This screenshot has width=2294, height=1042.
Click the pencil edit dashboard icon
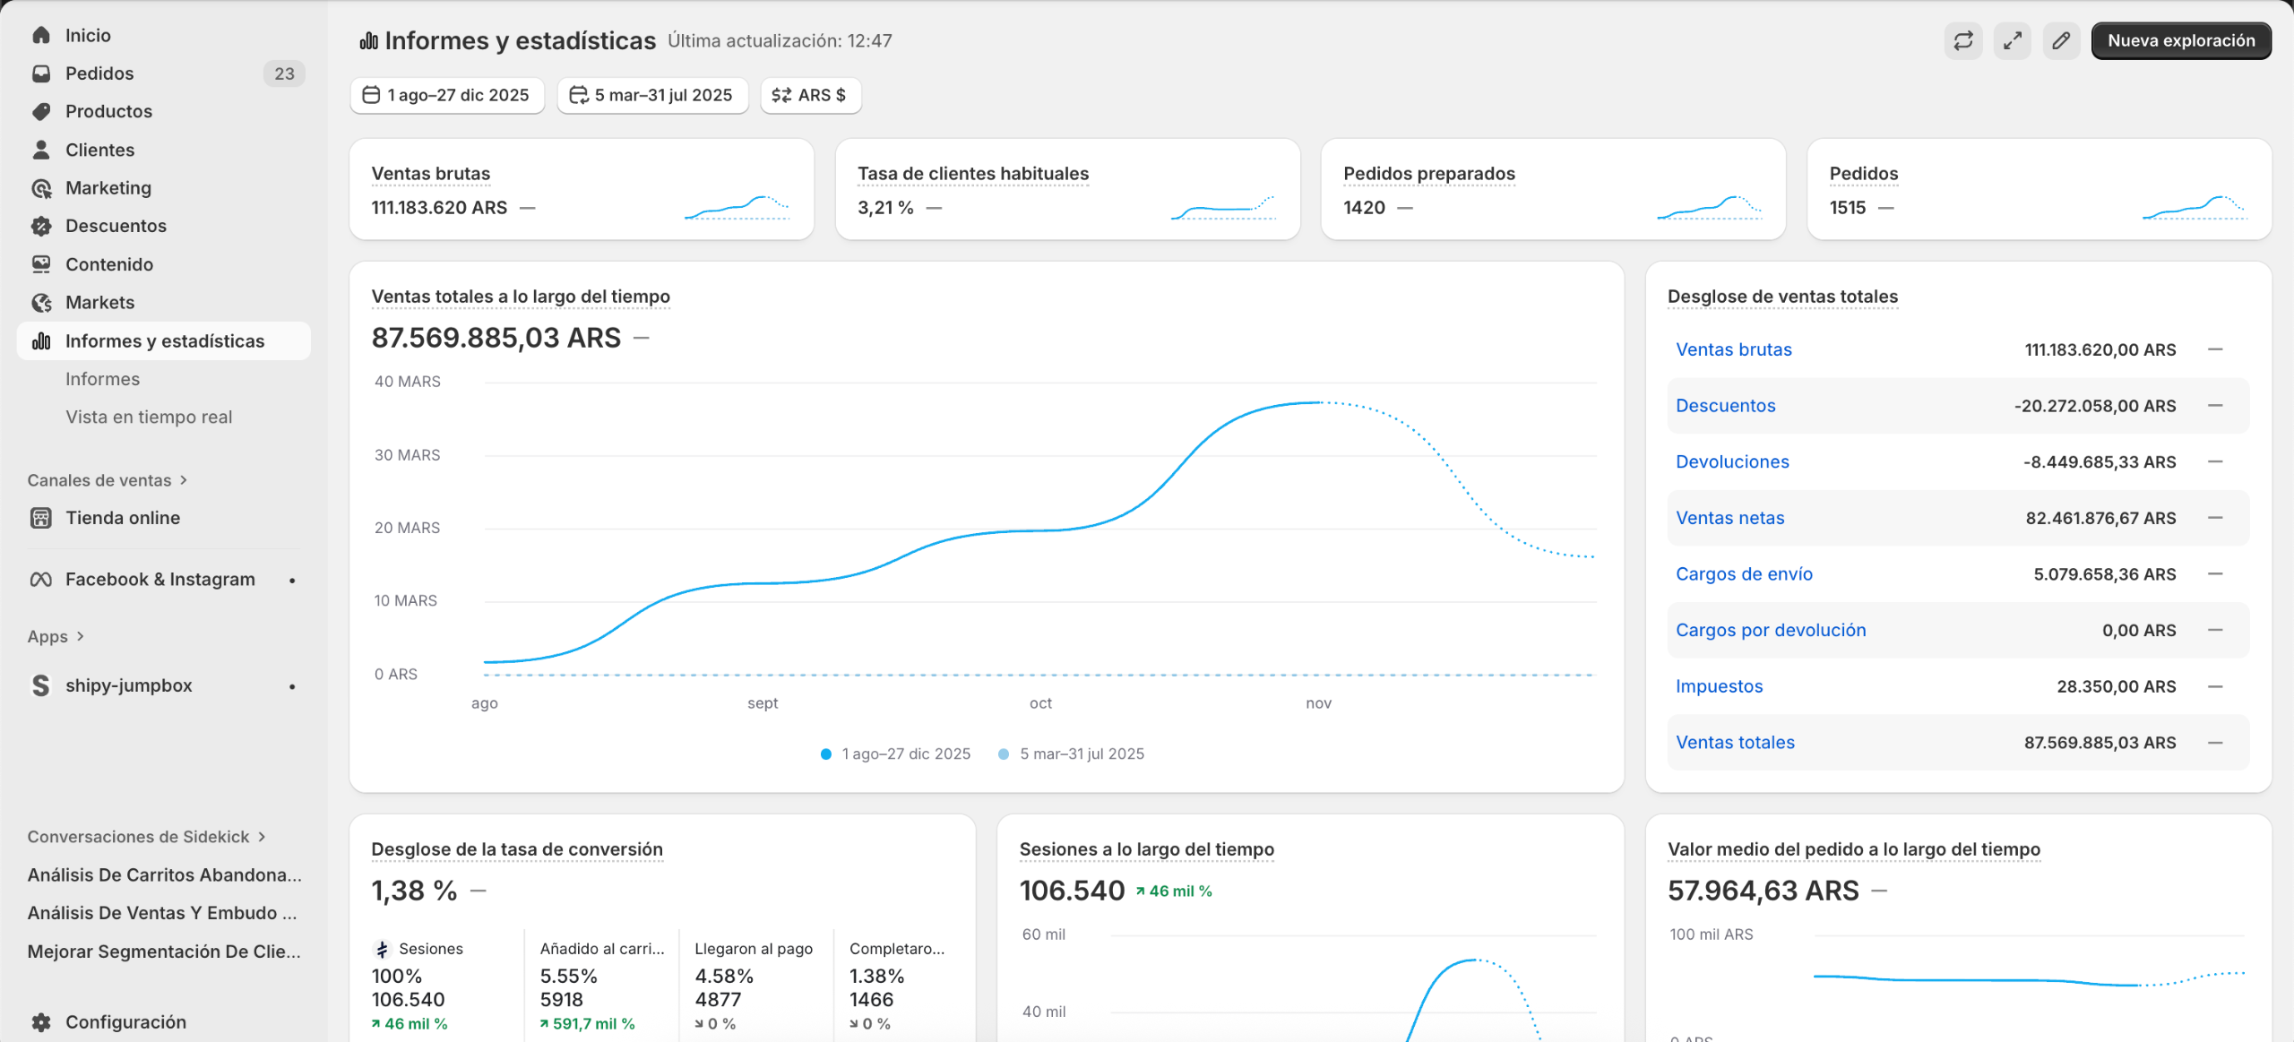tap(2061, 41)
